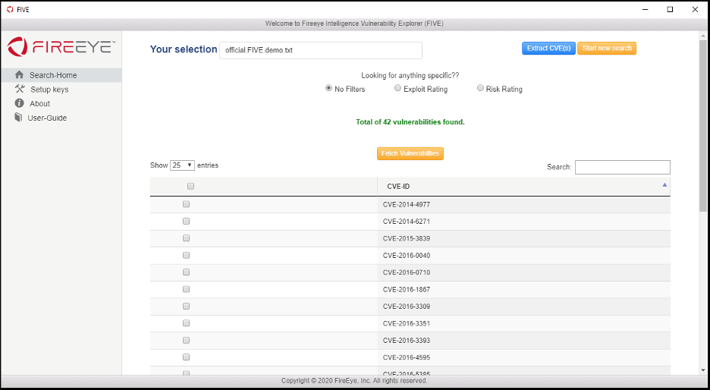The image size is (710, 390).
Task: Click the tools icon beside Setup keys
Action: tap(20, 89)
